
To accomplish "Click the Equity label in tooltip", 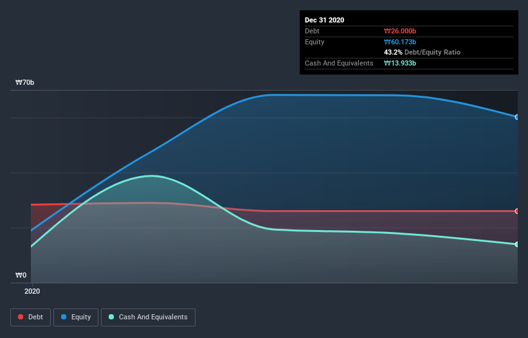I will click(x=314, y=42).
